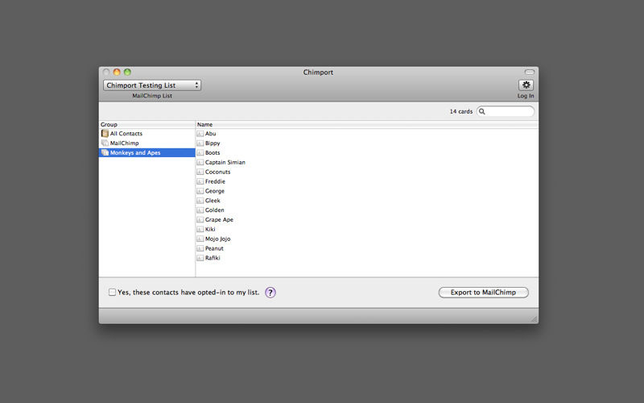Click the contact card icon beside Bippy
644x403 pixels.
[200, 143]
